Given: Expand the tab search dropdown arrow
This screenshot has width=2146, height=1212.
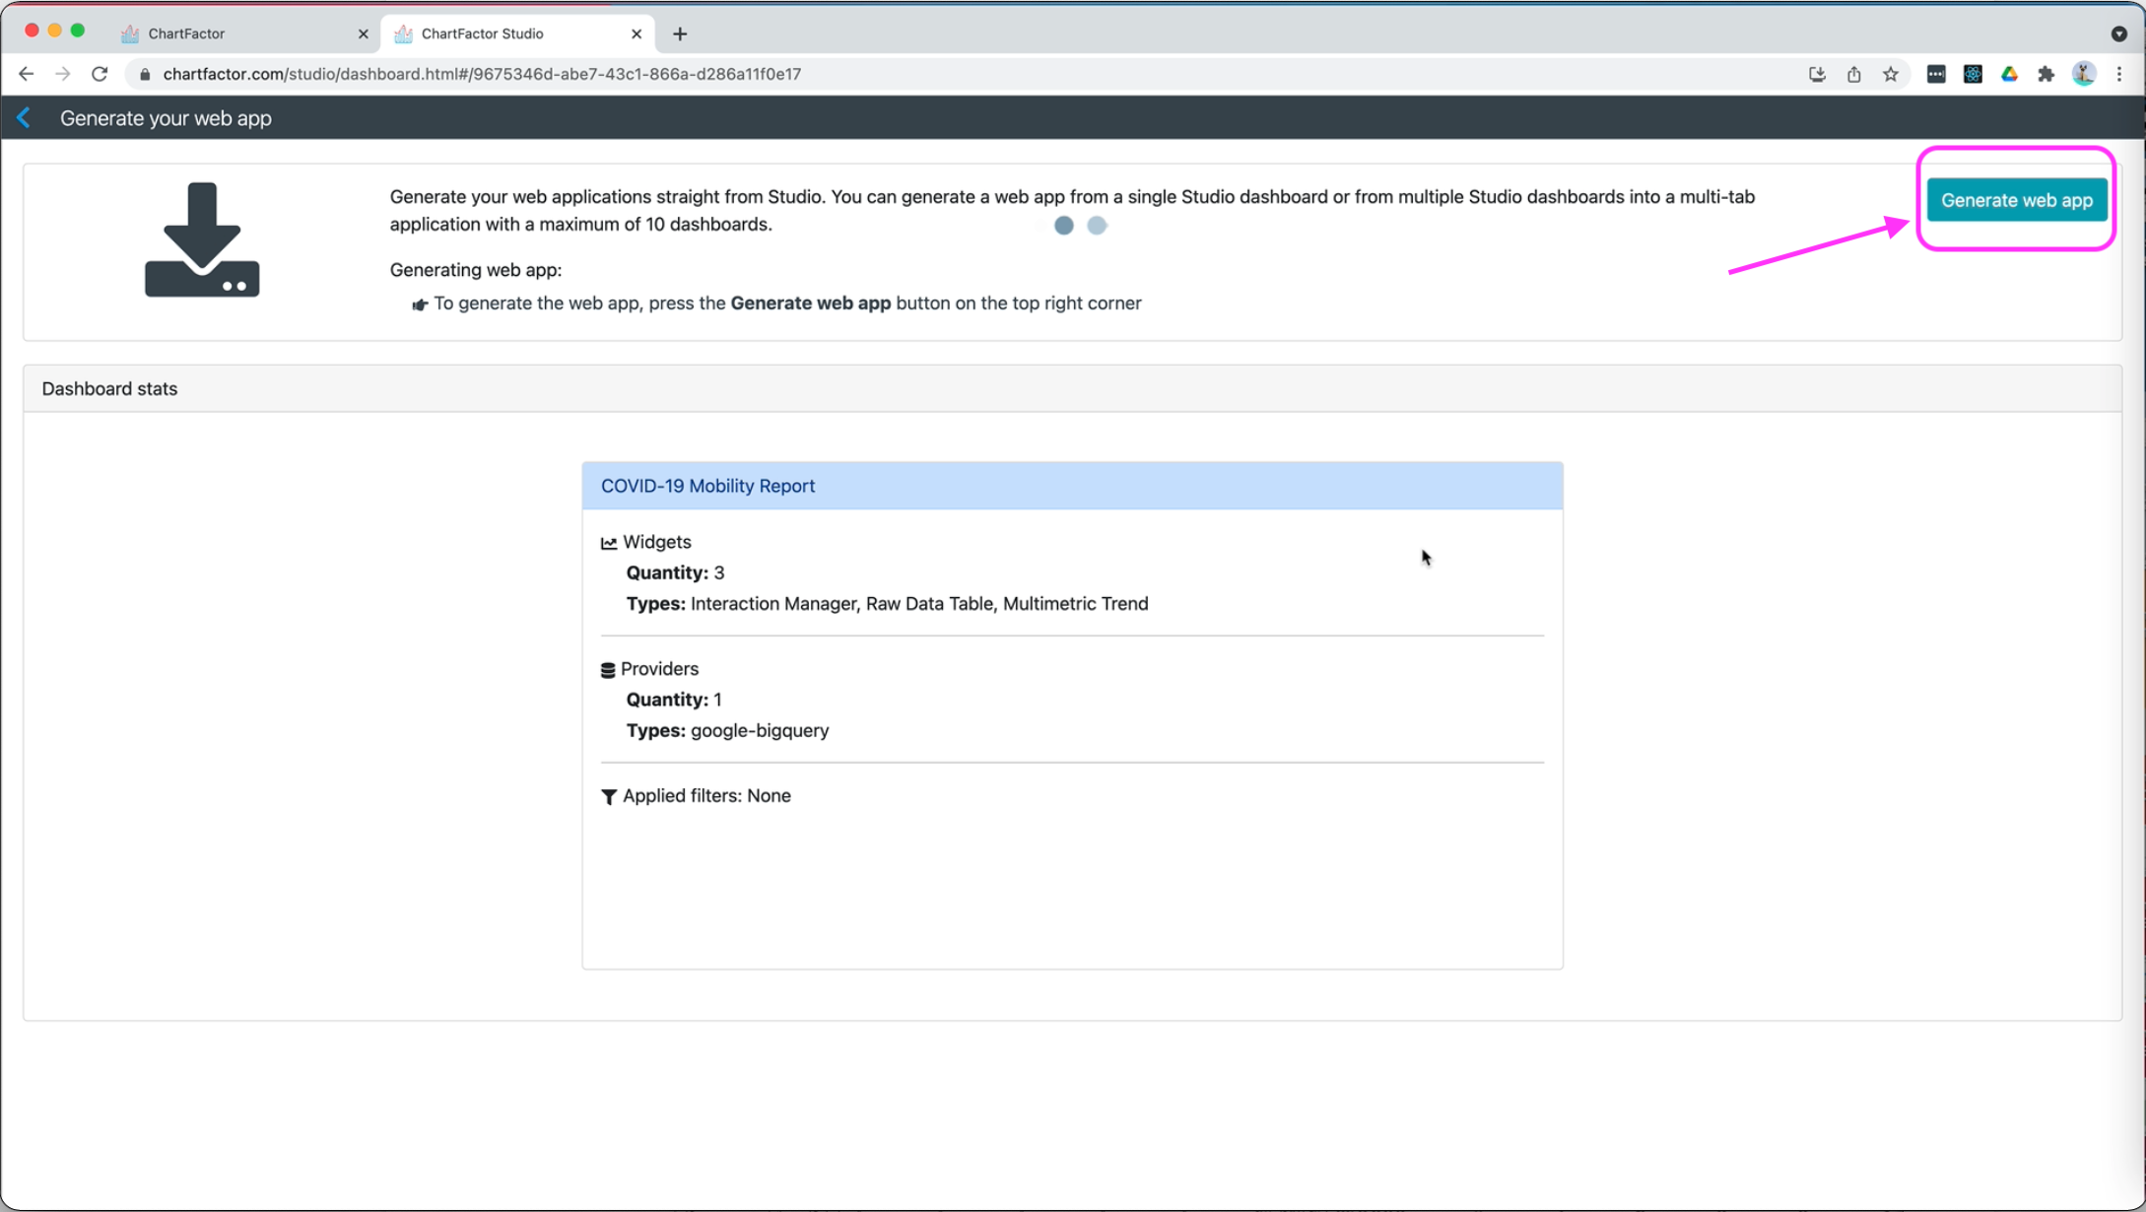Looking at the screenshot, I should [x=2118, y=34].
